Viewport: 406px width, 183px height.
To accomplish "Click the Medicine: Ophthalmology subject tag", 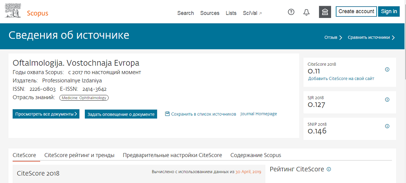I will [x=84, y=98].
